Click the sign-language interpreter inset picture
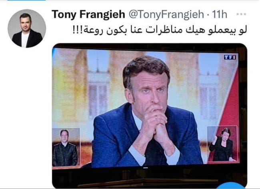Image resolution: width=260 pixels, height=189 pixels. pos(222,144)
